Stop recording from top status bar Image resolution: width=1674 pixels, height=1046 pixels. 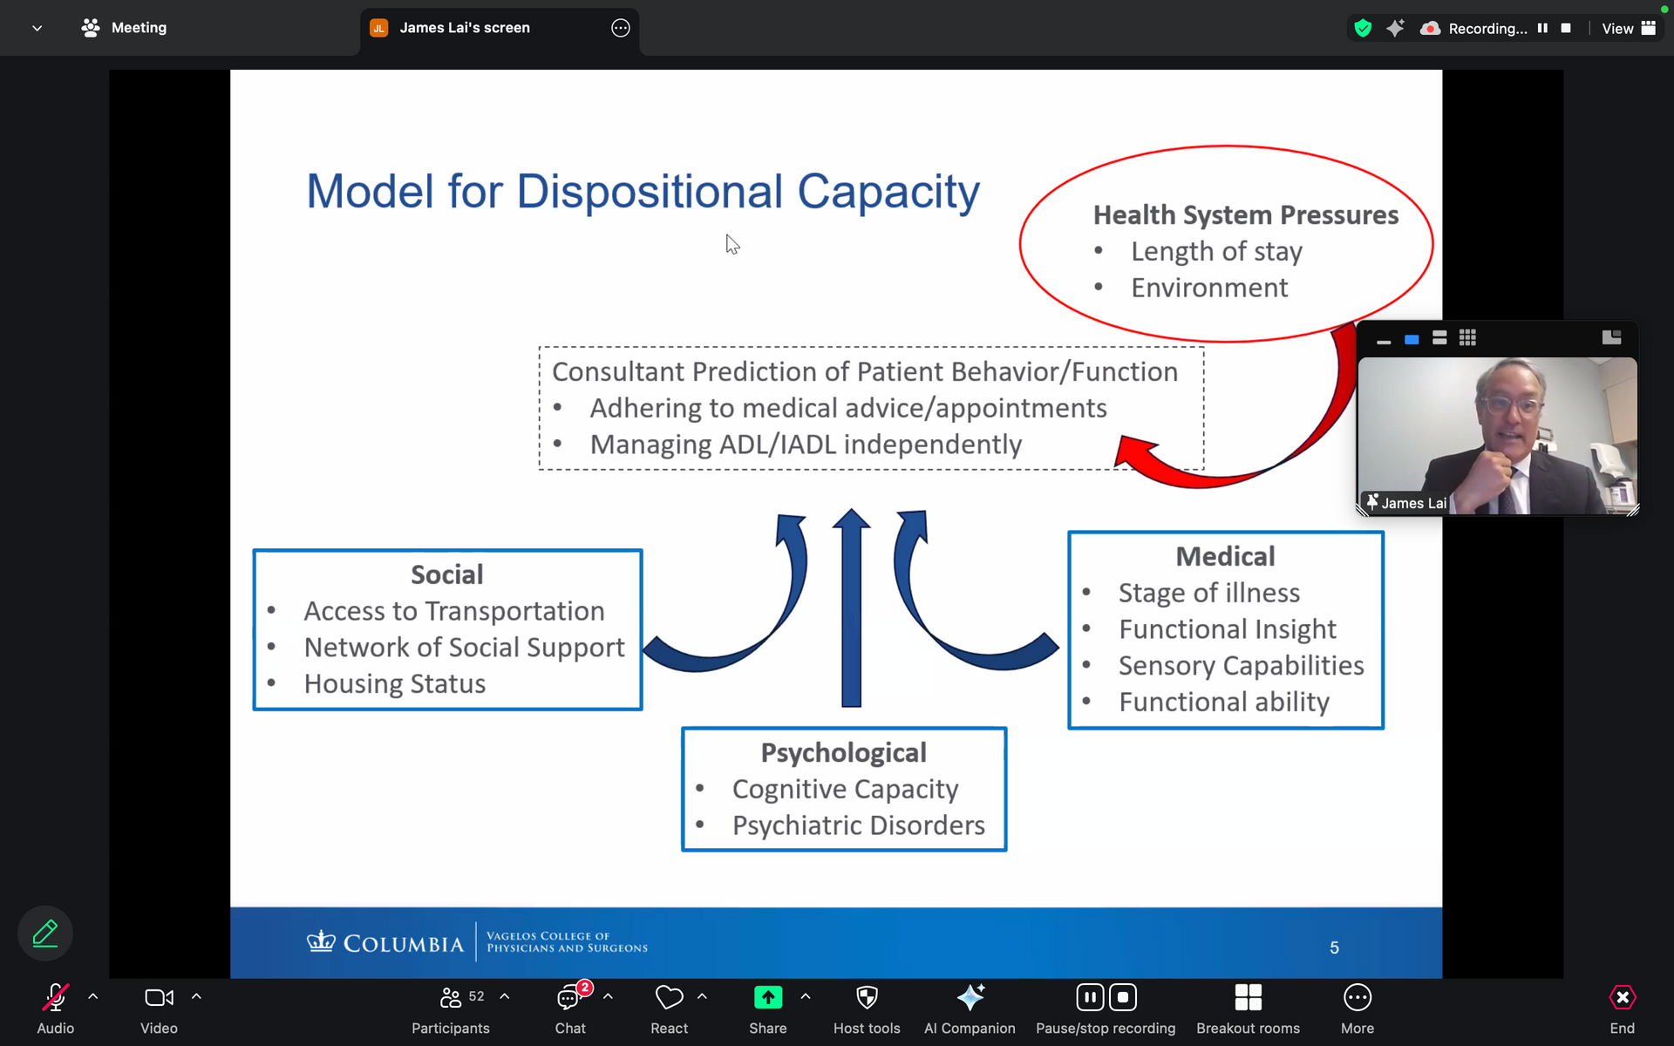coord(1566,29)
